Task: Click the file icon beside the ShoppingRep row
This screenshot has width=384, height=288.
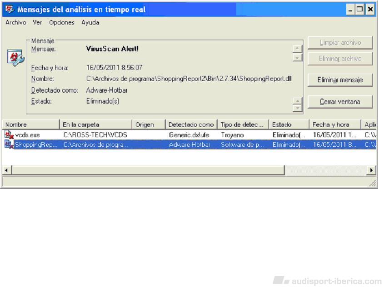Action: [x=9, y=144]
